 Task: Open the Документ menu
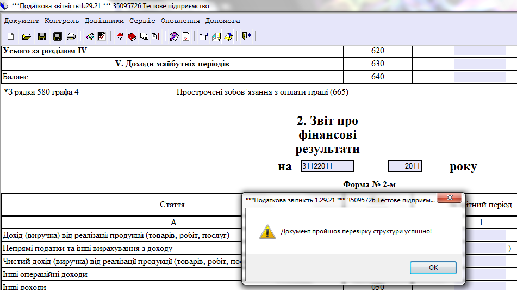22,21
